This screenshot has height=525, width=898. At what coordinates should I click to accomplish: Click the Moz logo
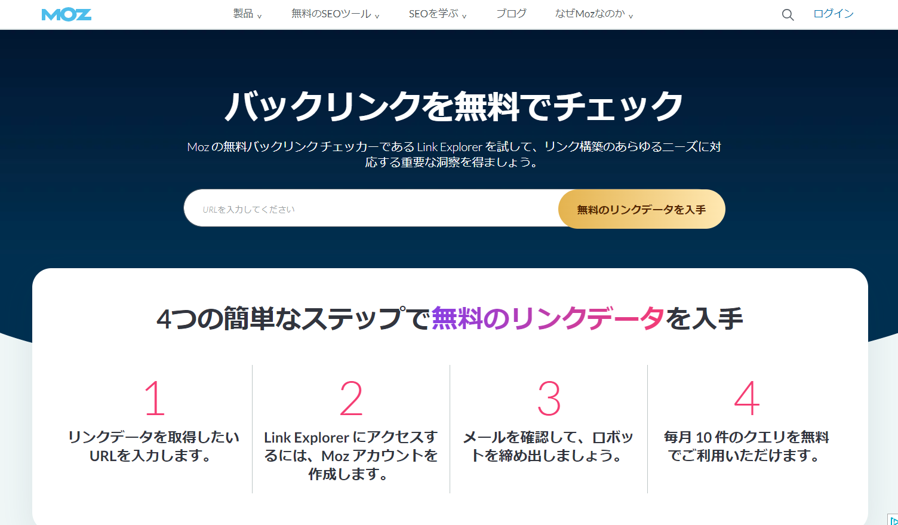click(x=66, y=14)
